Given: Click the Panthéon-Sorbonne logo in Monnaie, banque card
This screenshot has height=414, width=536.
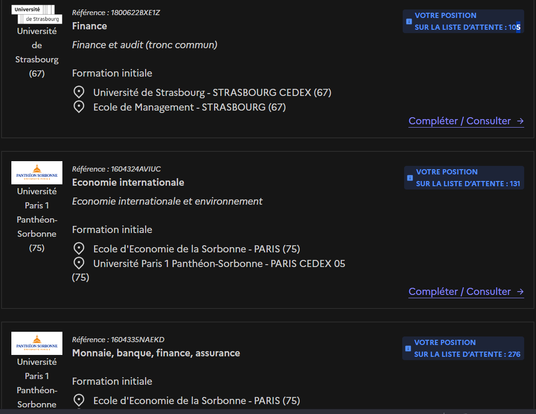Looking at the screenshot, I should (37, 343).
